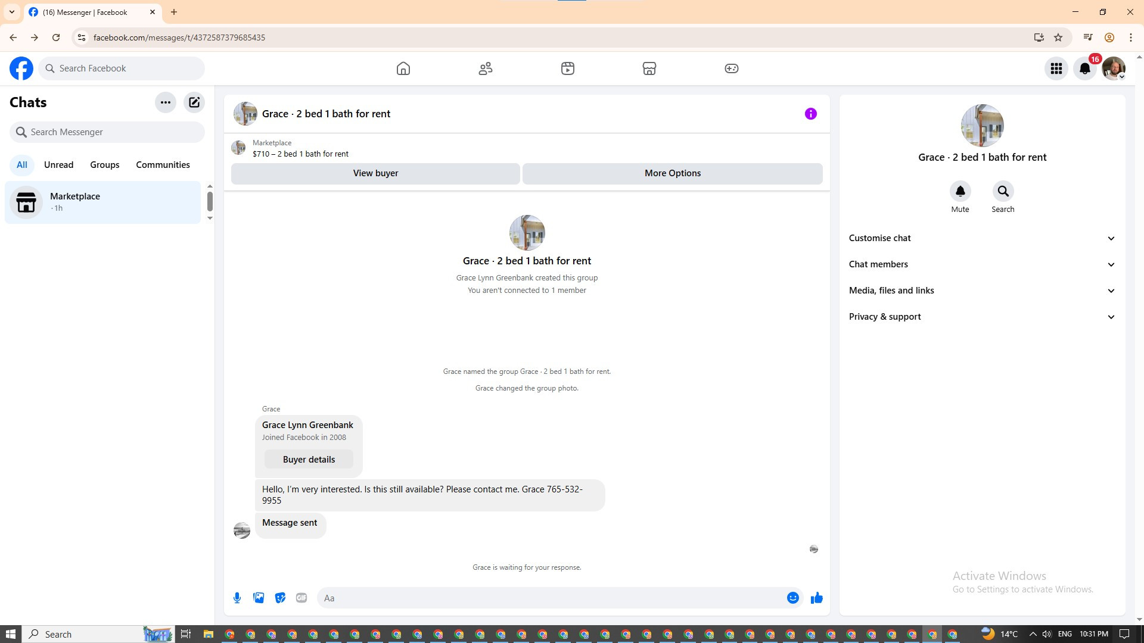Show hidden system tray icons
Screen dimensions: 1144x643
click(x=1033, y=634)
